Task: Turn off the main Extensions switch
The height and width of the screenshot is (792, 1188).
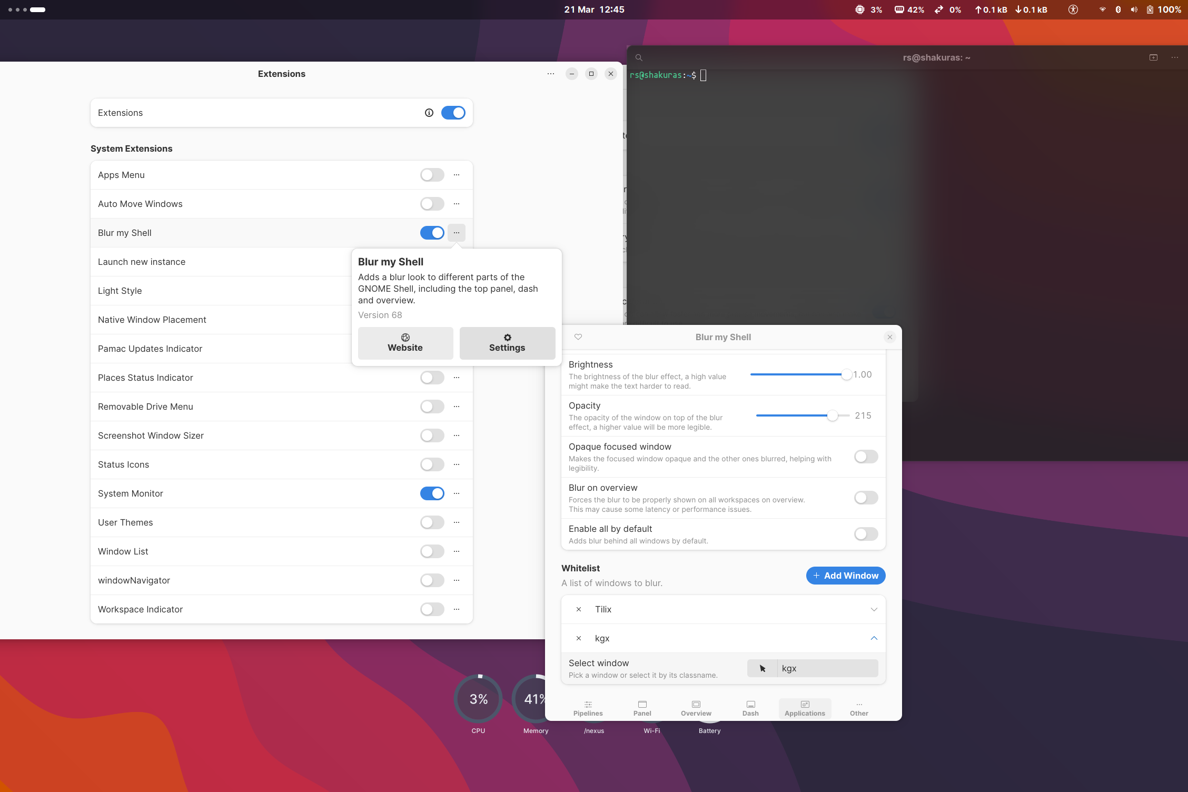Action: click(453, 113)
